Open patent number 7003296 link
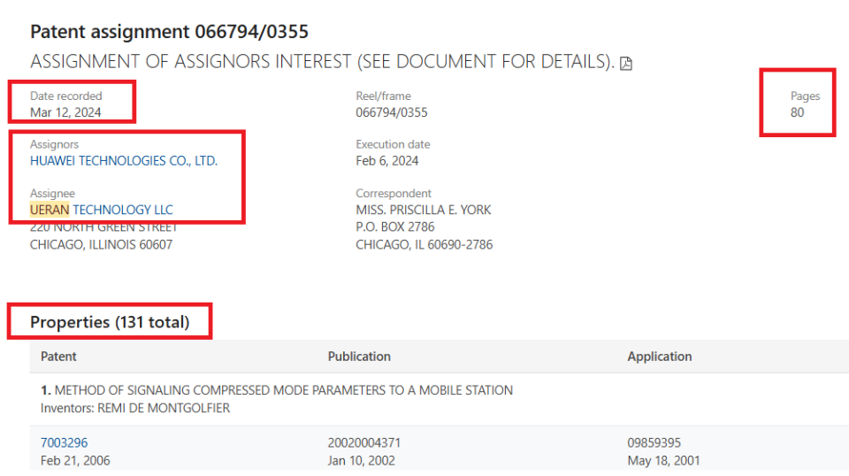 pyautogui.click(x=64, y=443)
